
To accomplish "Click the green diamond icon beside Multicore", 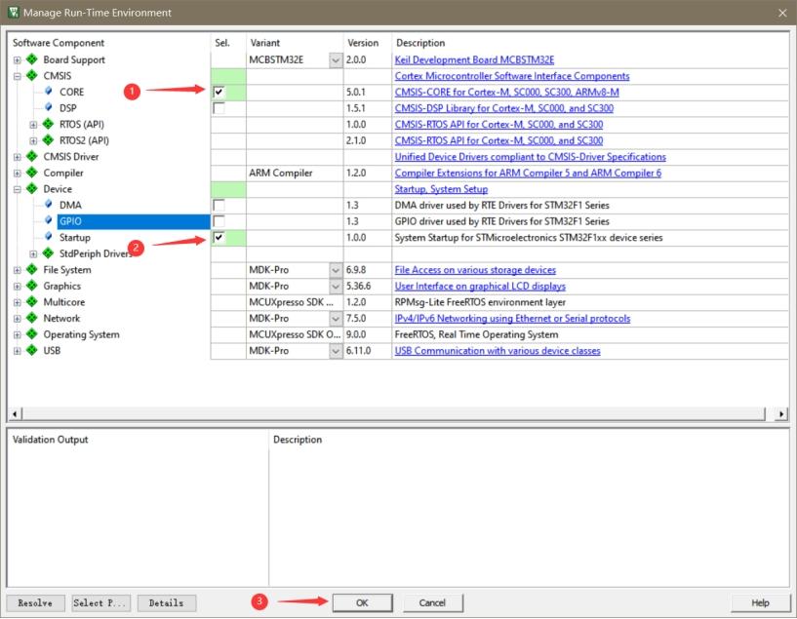I will click(x=32, y=302).
